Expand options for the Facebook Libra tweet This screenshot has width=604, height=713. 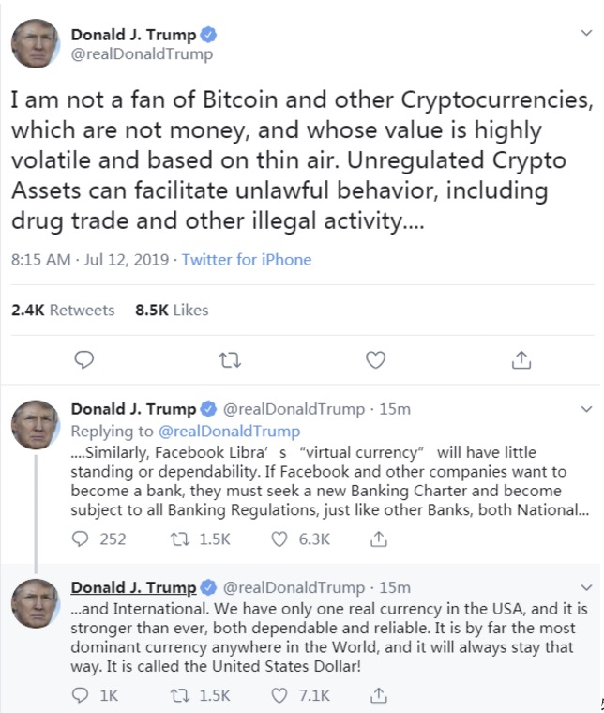[587, 410]
